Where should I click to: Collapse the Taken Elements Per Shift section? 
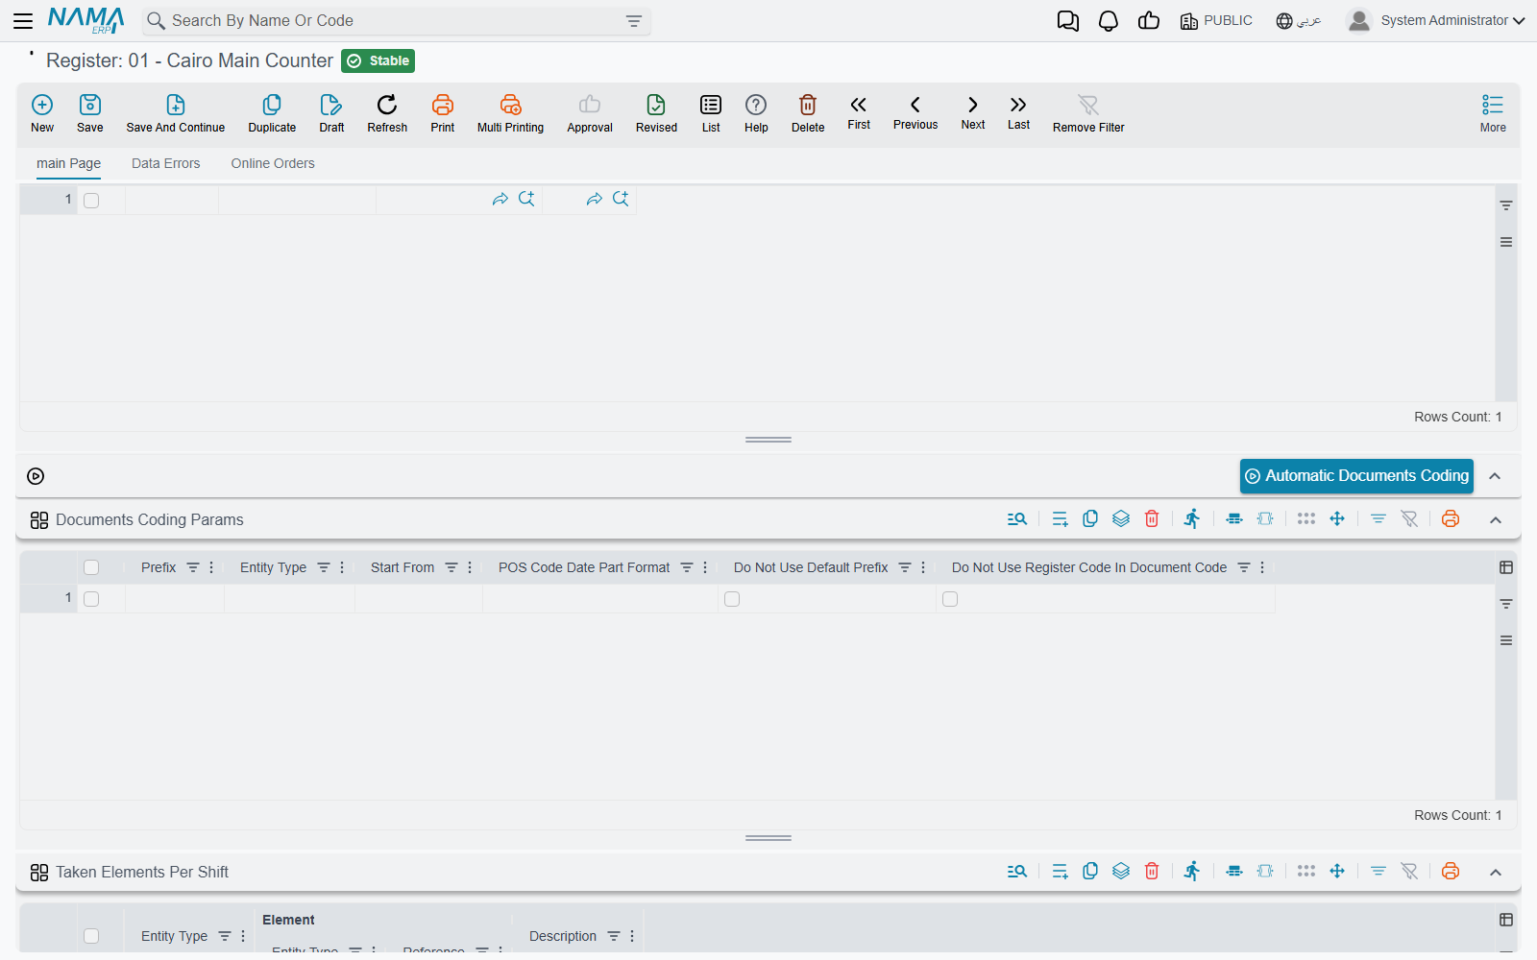click(x=1496, y=872)
